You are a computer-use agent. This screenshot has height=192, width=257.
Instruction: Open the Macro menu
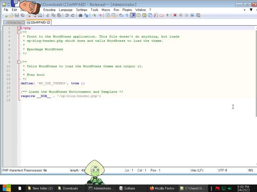click(106, 10)
